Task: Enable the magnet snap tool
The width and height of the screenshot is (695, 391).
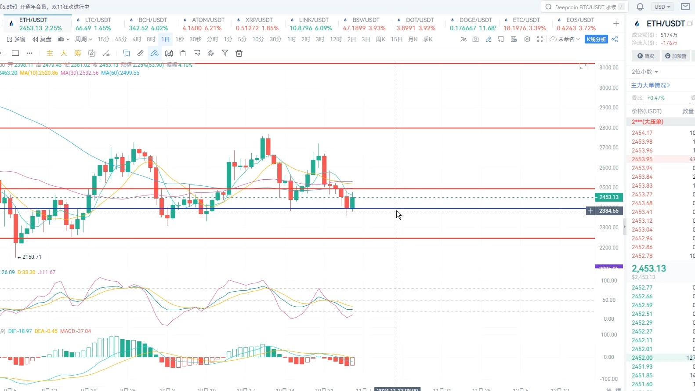Action: pyautogui.click(x=211, y=53)
